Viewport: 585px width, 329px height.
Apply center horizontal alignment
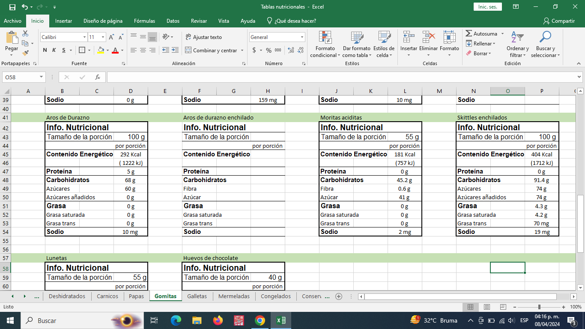[143, 50]
